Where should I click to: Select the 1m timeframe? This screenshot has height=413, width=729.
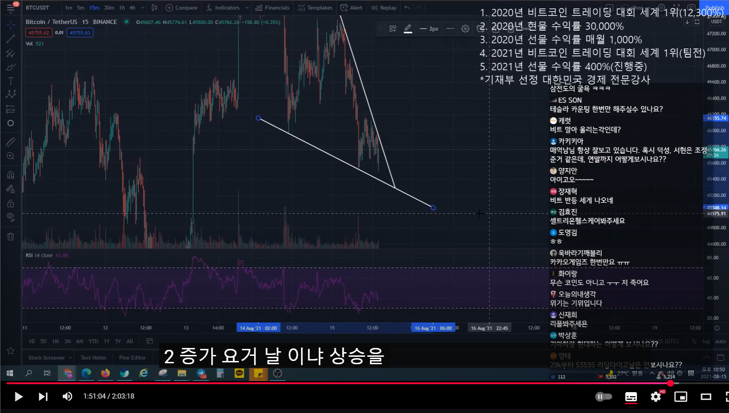coord(69,7)
